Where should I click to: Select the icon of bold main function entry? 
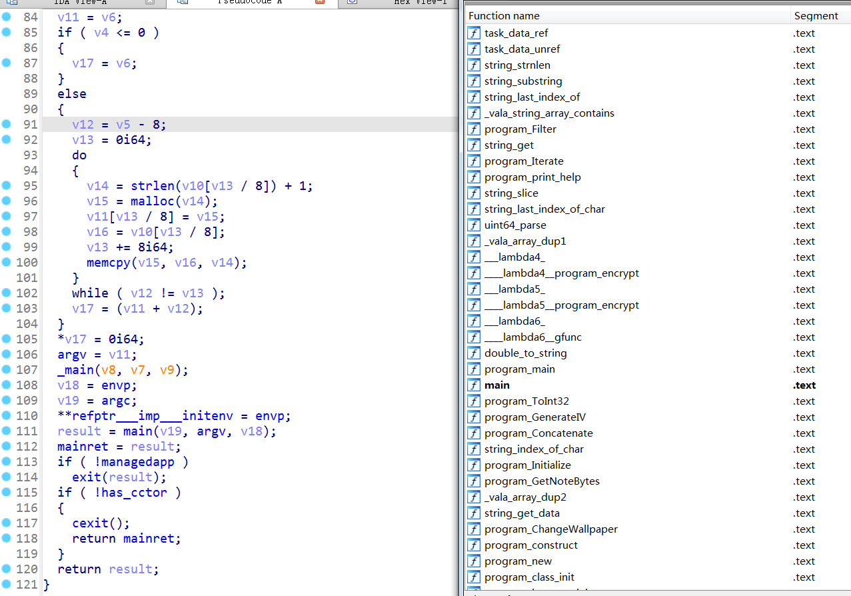point(474,385)
